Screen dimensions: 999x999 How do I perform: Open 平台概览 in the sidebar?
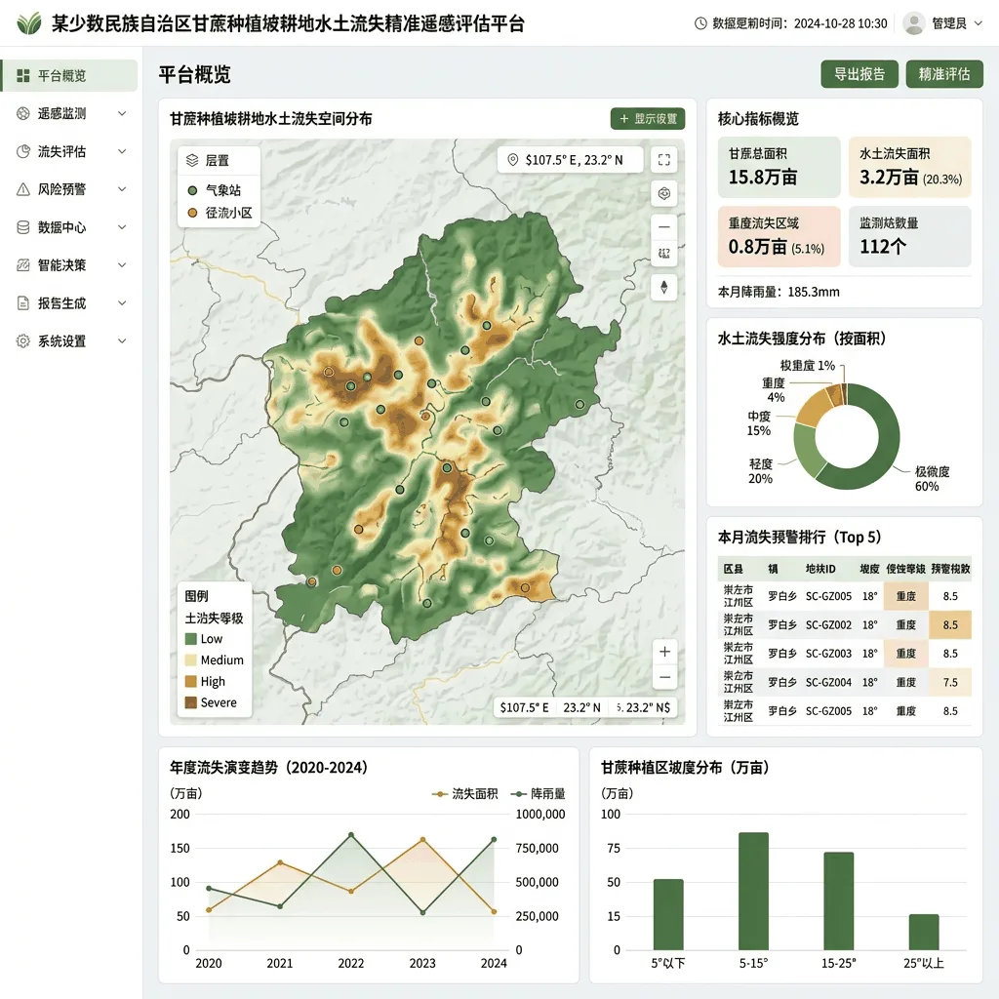tap(69, 76)
